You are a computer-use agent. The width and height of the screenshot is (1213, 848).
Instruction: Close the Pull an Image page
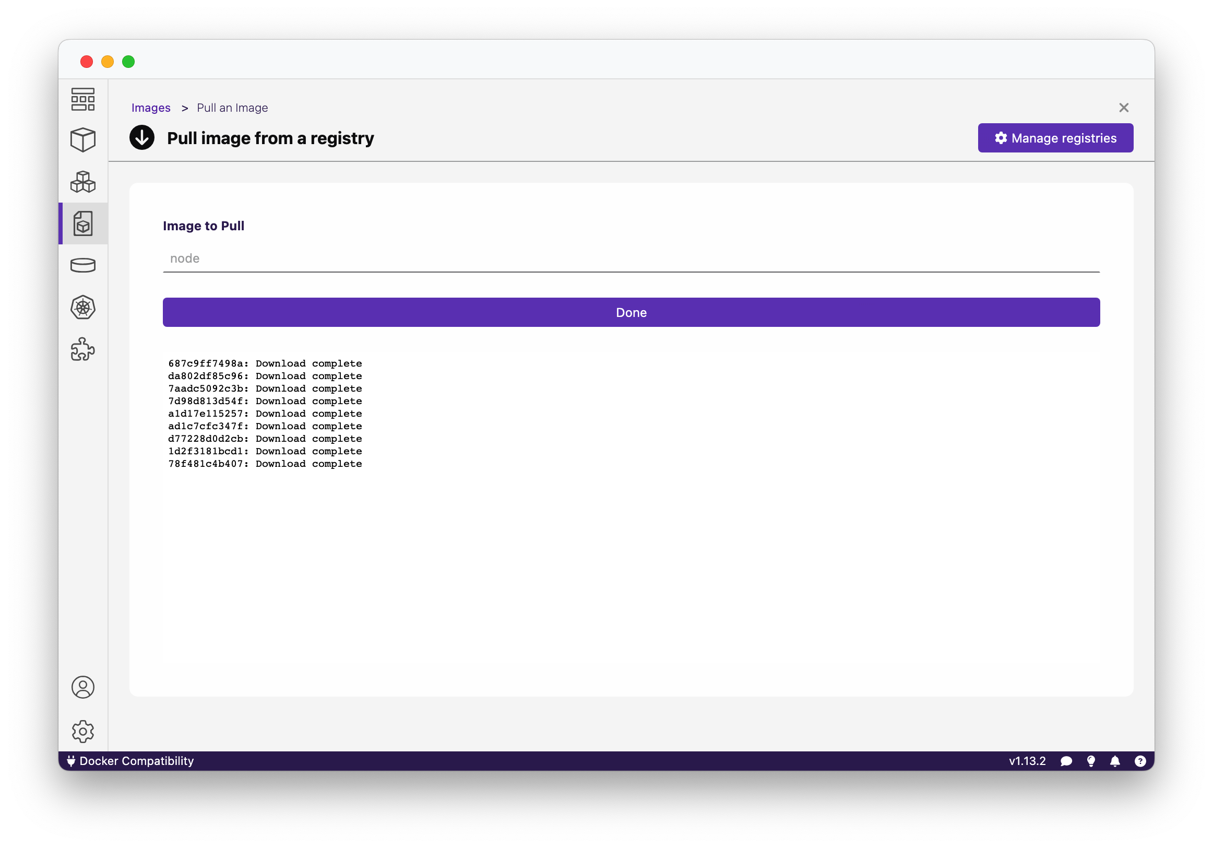(1124, 108)
